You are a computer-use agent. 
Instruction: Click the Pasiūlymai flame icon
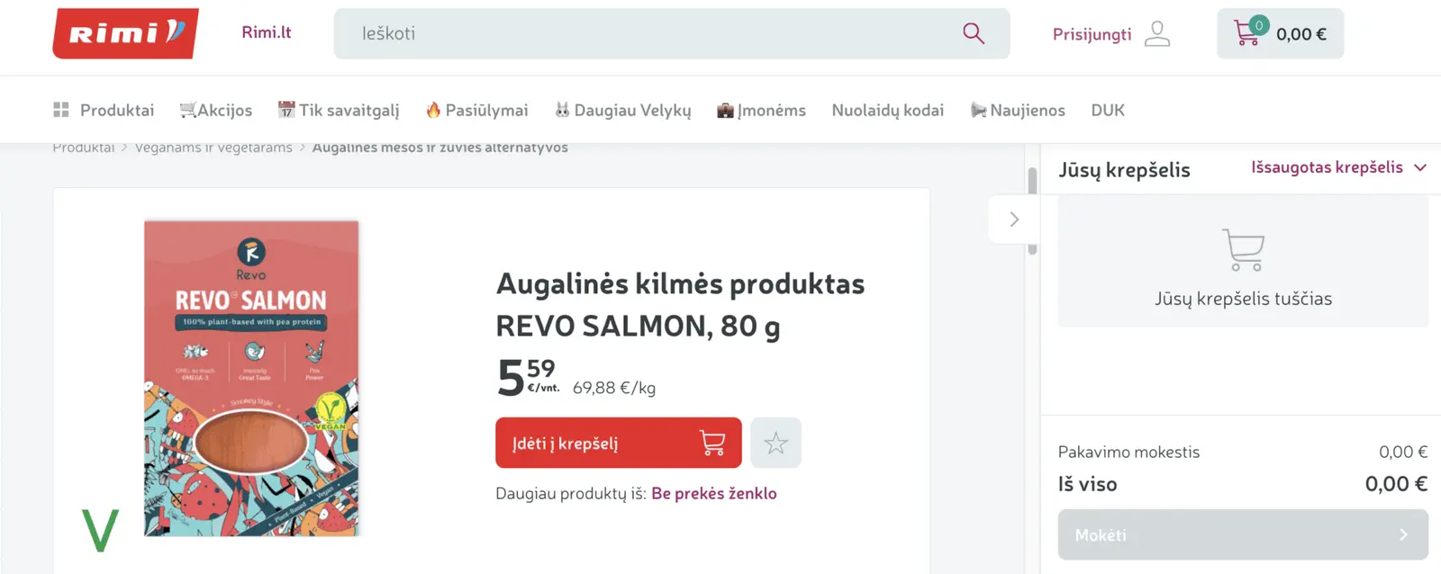(433, 110)
